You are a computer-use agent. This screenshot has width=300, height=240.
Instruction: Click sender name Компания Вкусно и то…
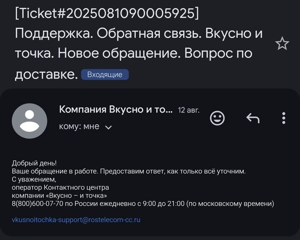click(x=116, y=110)
